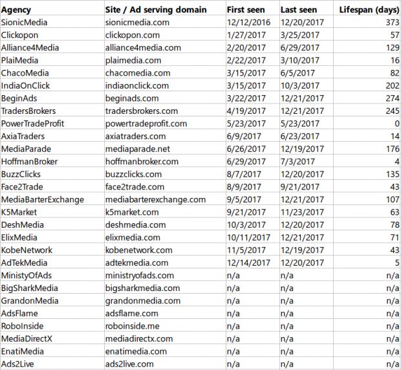Viewport: 401px width, 370px height.
Task: Click the K5Market first seen date 9/21/2017
Action: [x=253, y=212]
